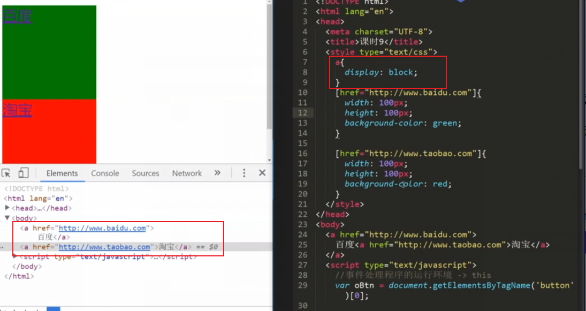Select the 百度</a> row in Elements panel
Screen dimensions: 586x311
(54, 237)
